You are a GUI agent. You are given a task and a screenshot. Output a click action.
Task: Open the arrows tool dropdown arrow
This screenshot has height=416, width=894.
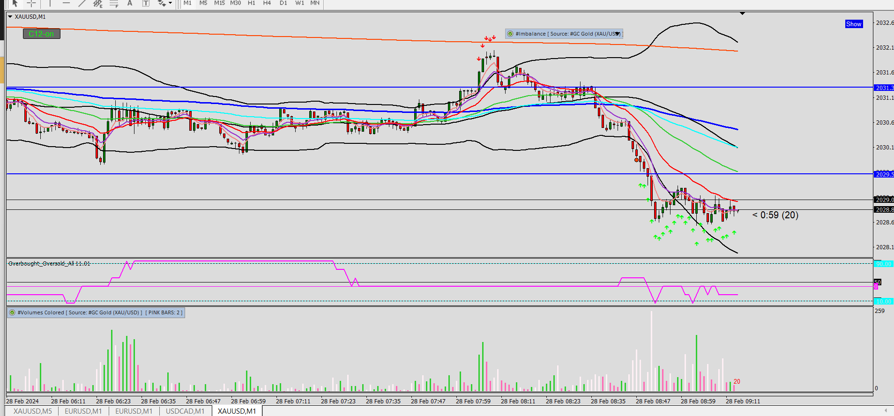click(170, 3)
